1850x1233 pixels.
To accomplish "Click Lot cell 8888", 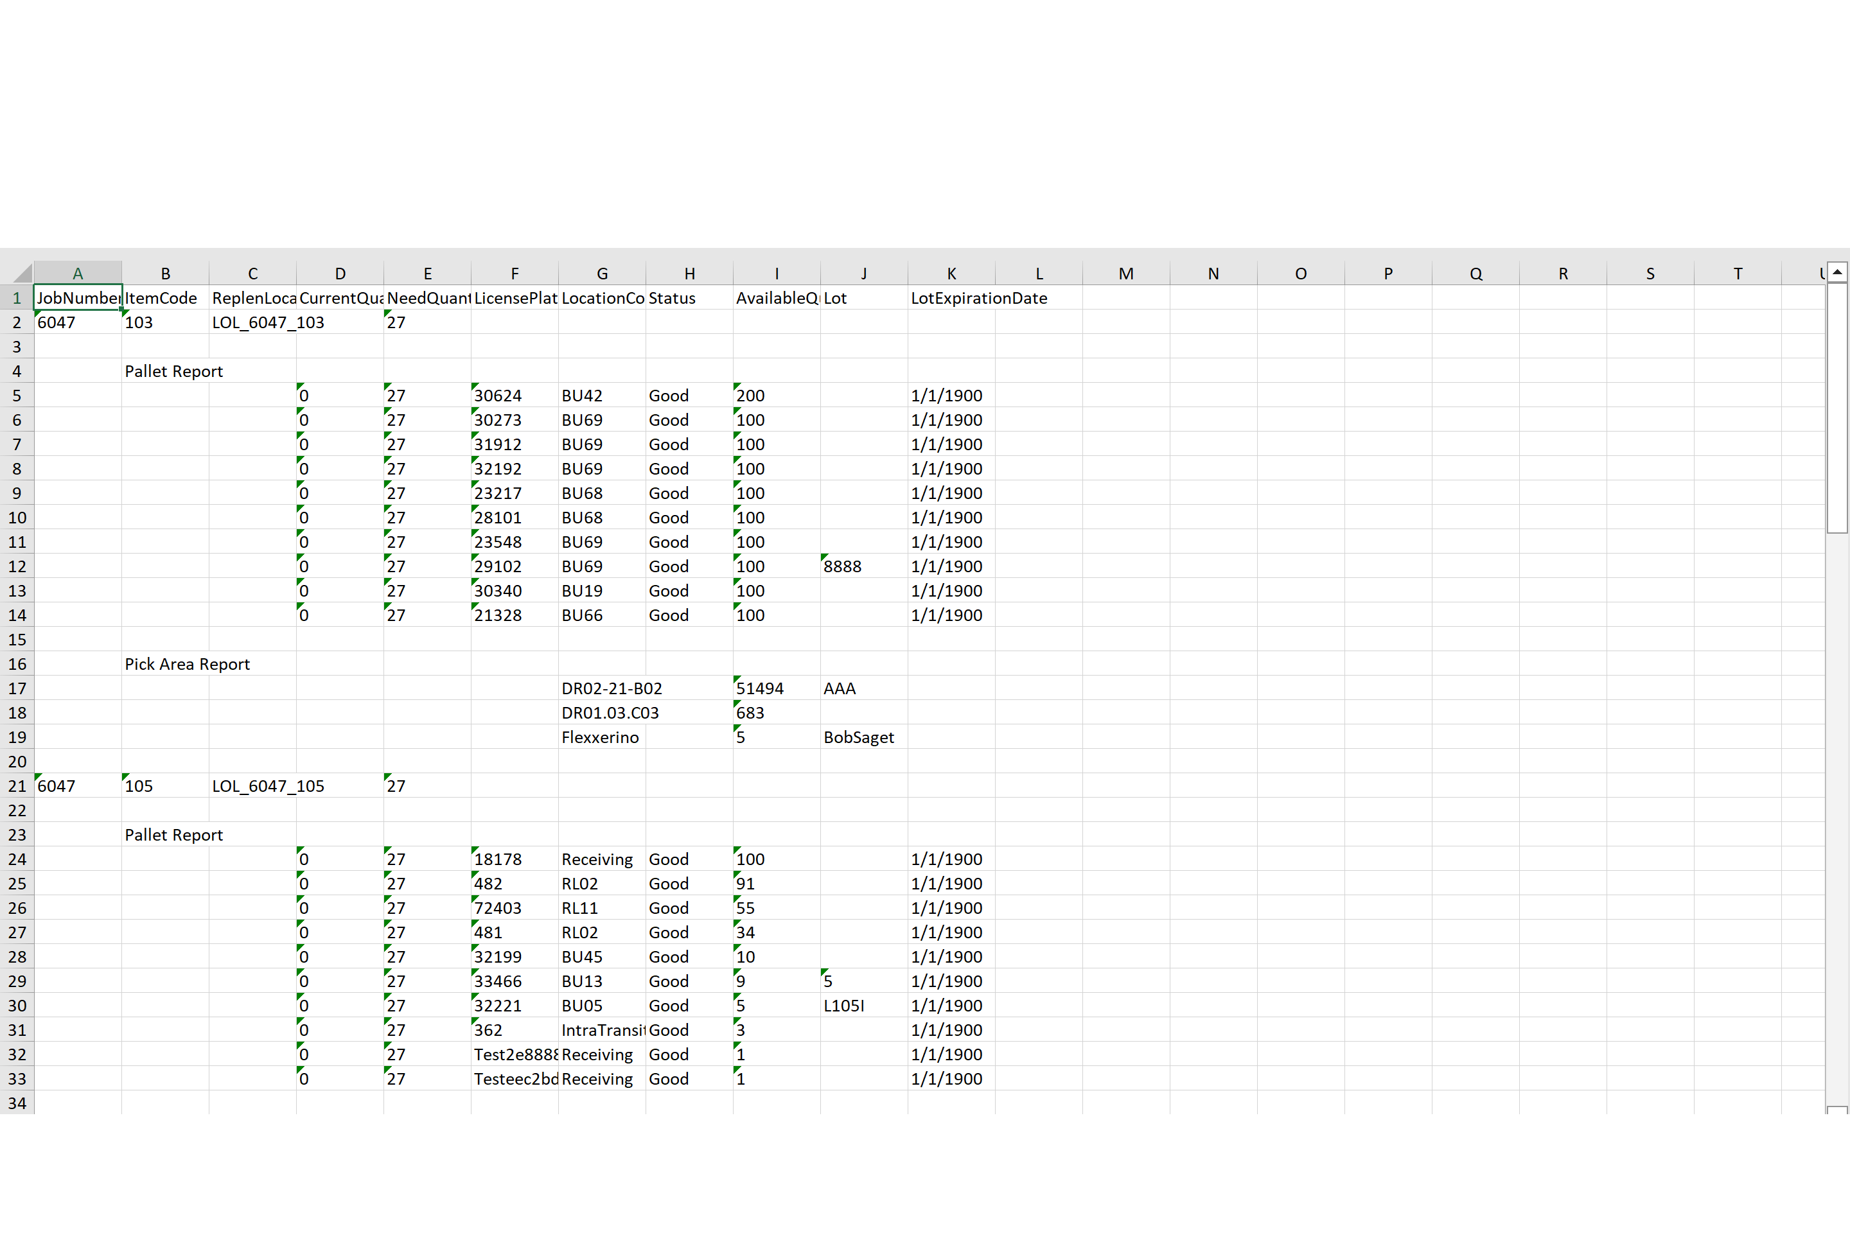I will pyautogui.click(x=863, y=566).
